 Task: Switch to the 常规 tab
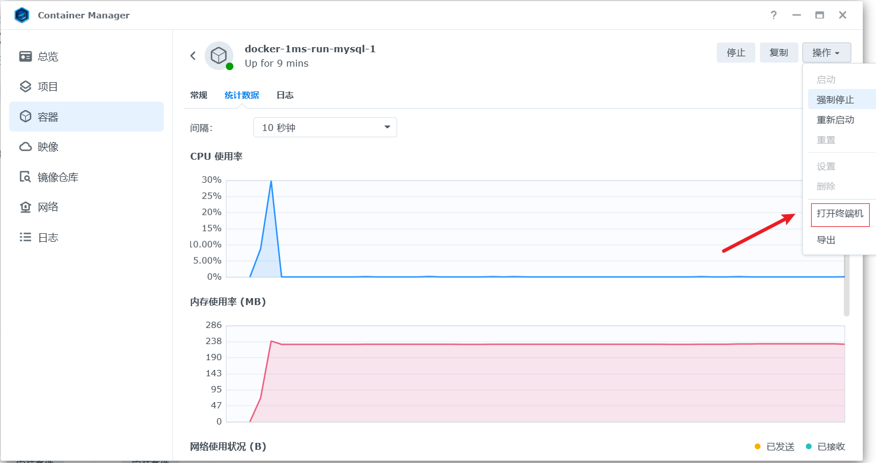[x=198, y=95]
